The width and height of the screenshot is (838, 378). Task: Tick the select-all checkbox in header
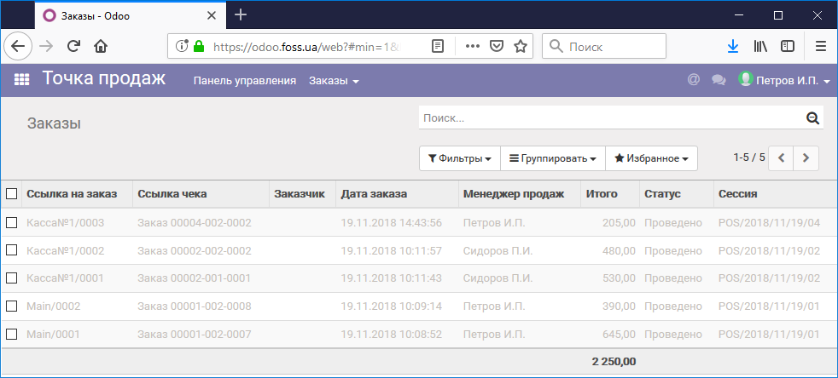tap(12, 194)
